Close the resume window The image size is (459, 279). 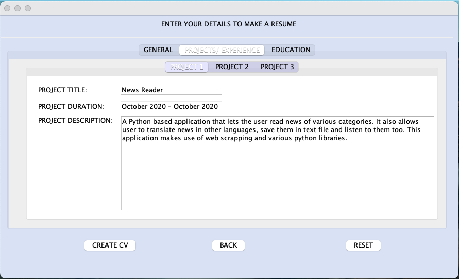click(8, 8)
